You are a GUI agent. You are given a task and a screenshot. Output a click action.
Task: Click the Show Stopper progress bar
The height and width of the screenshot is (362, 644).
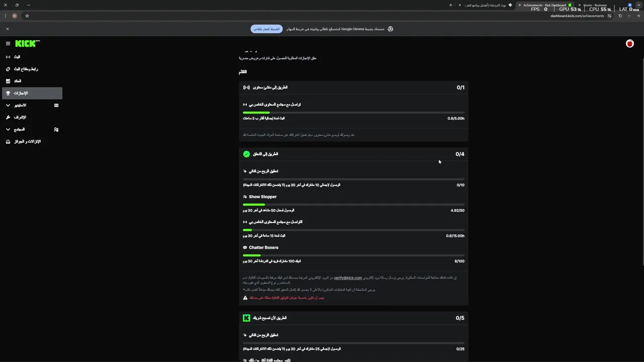(x=353, y=205)
